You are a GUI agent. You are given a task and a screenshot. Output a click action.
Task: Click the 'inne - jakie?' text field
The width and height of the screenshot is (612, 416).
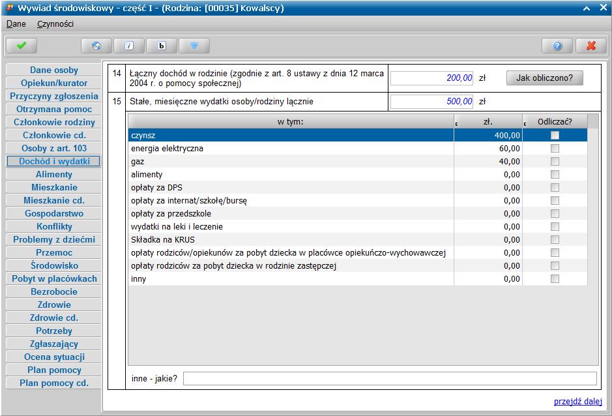click(x=390, y=378)
